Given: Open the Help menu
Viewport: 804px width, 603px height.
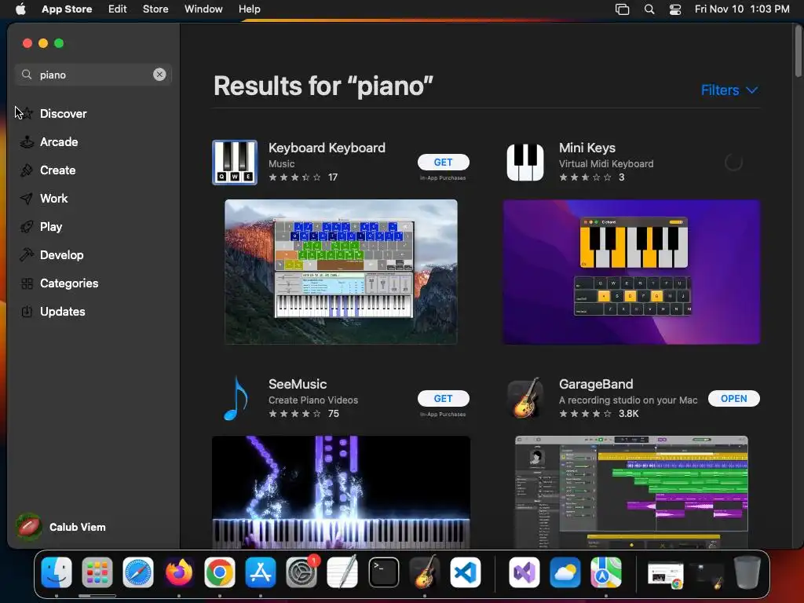Looking at the screenshot, I should tap(249, 9).
